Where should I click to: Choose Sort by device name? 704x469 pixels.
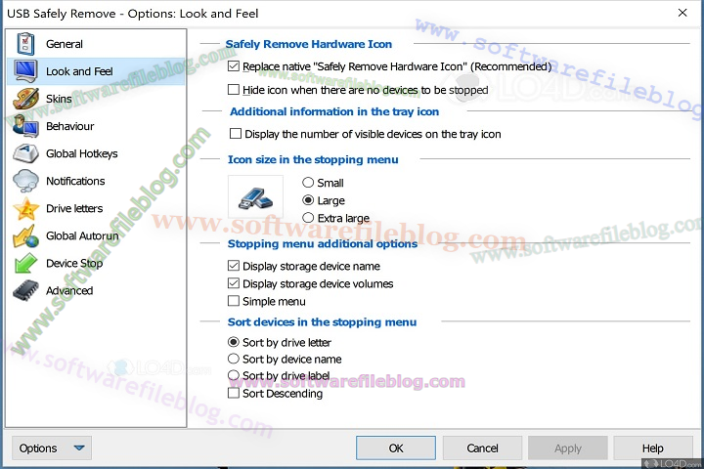click(234, 359)
